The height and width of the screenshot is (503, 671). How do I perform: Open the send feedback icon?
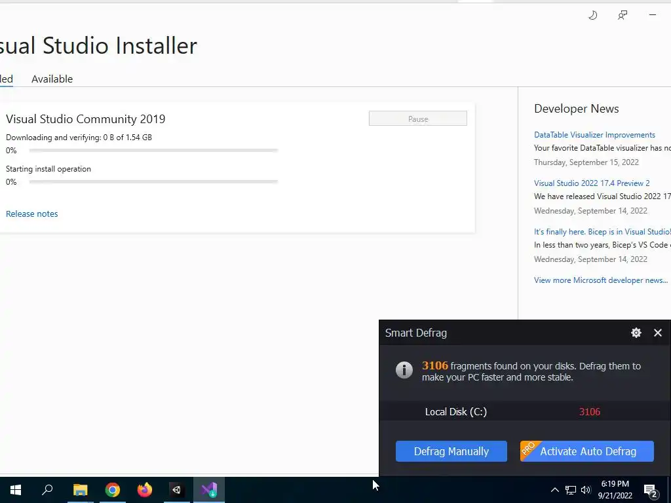click(x=623, y=16)
